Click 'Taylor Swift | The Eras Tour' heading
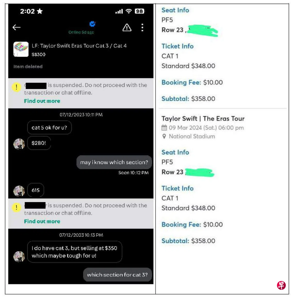 (203, 119)
